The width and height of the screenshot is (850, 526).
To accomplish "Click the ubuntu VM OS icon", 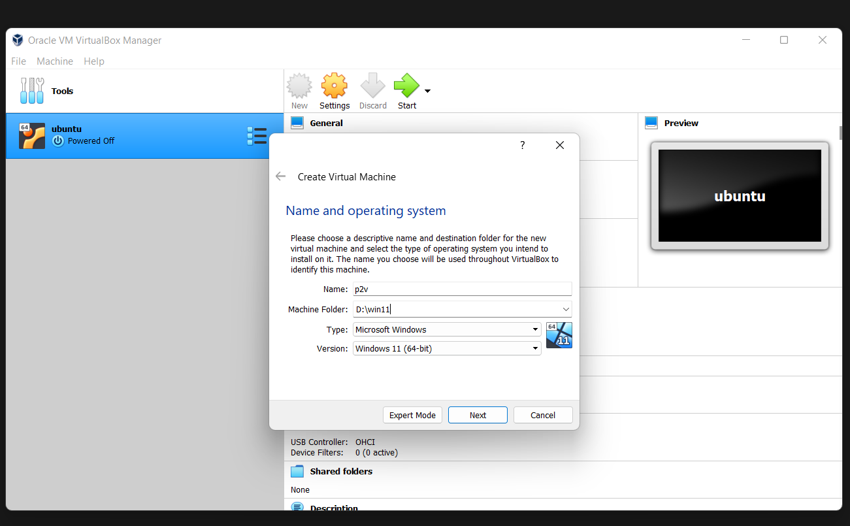I will tap(32, 136).
